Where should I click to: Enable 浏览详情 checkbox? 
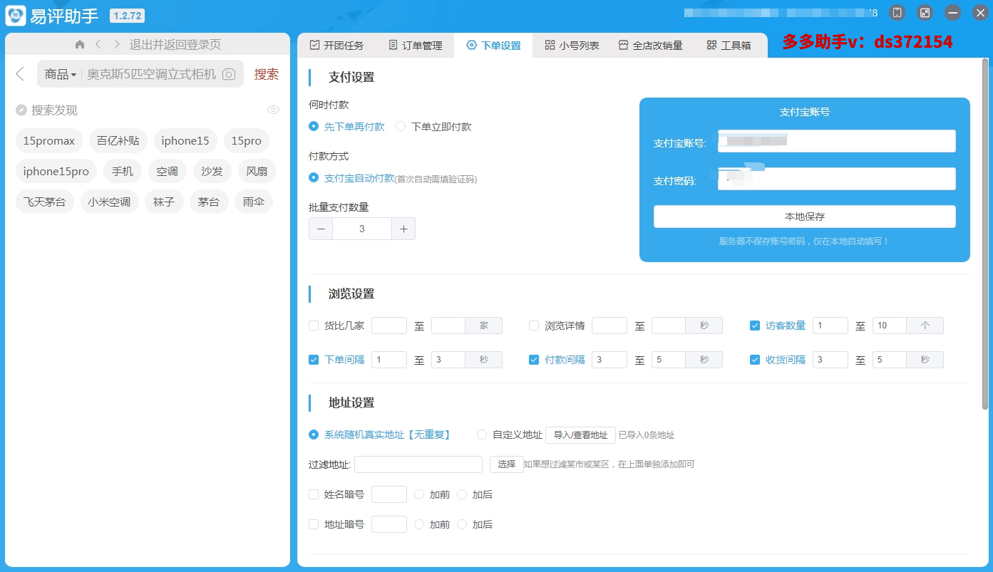pyautogui.click(x=534, y=326)
